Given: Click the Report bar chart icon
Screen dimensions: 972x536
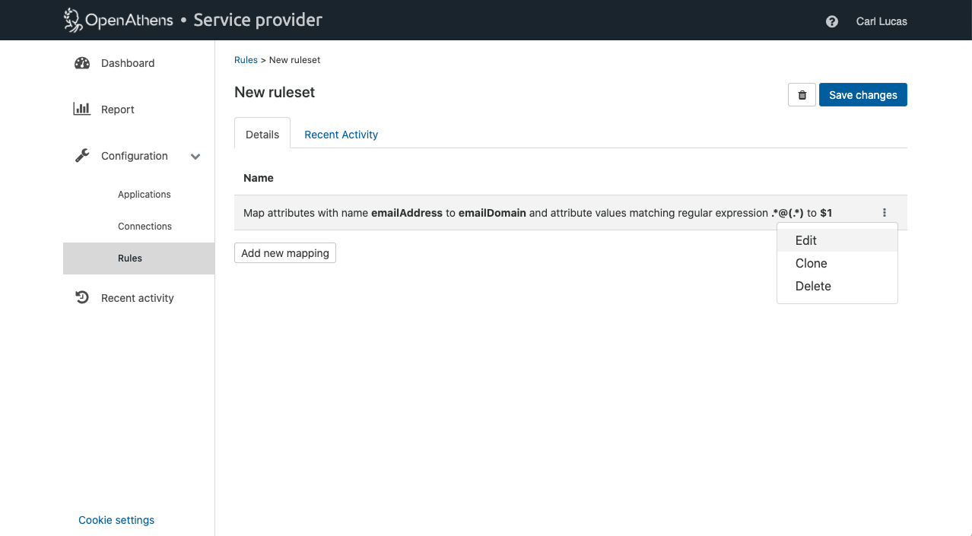Looking at the screenshot, I should 82,109.
